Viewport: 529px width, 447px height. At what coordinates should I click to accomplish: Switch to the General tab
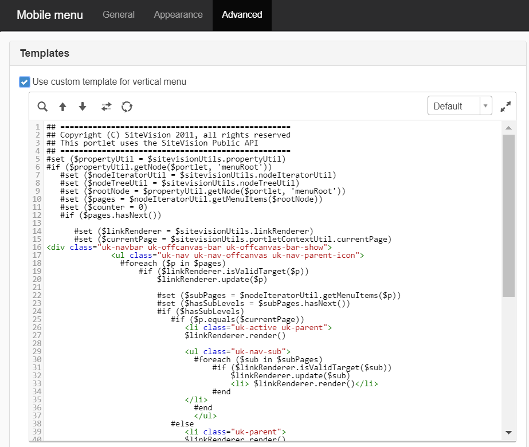click(119, 15)
